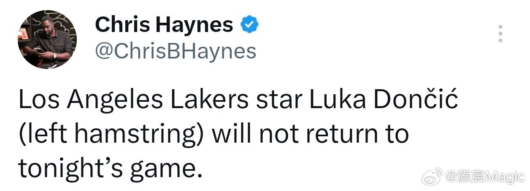Screen dimensions: 530x191
Task: Open the three-dot more options menu
Action: click(x=500, y=34)
